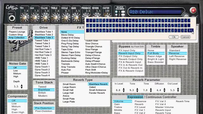Choose Ring Modulate+Delay effect
The image size is (203, 114).
click(96, 73)
